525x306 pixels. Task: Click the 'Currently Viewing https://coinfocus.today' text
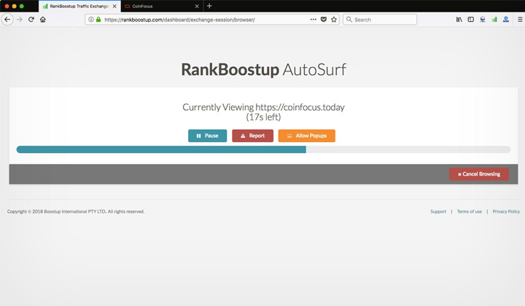click(x=263, y=107)
